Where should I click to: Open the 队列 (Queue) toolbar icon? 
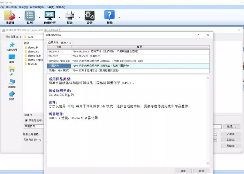point(30,16)
